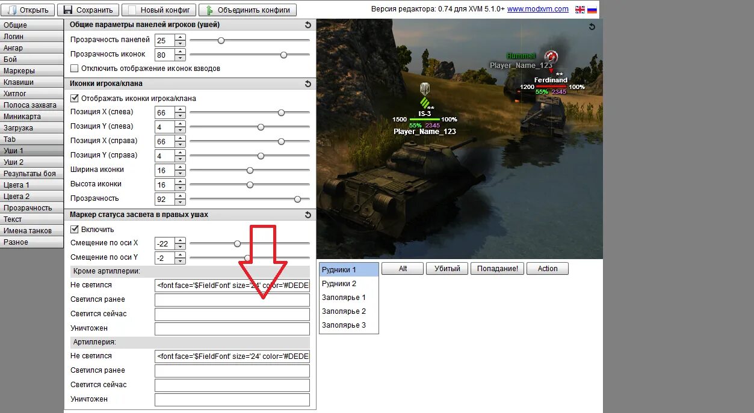Reset the preview image with the arrow icon

pos(592,26)
